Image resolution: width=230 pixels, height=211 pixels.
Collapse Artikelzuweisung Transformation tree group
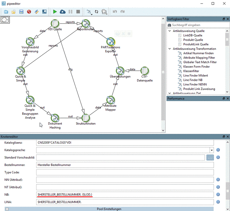tap(170, 49)
